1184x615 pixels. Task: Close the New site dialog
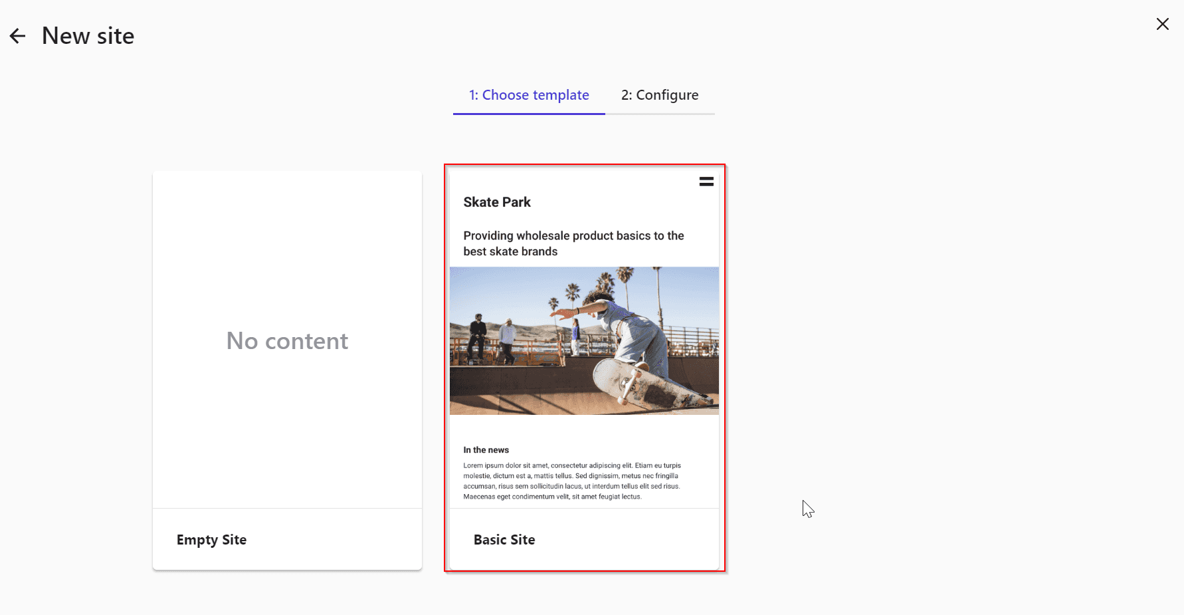[x=1162, y=24]
